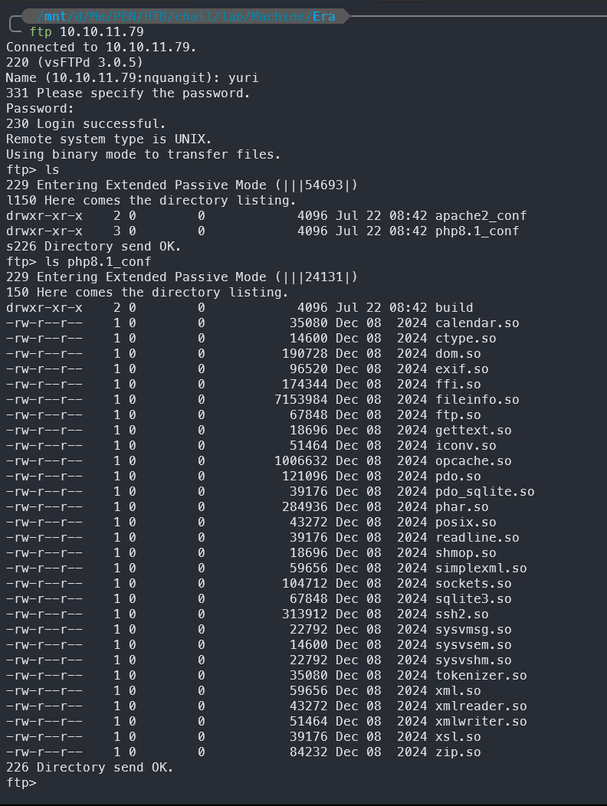
Task: Click the 230 Login successful line
Action: tap(86, 124)
